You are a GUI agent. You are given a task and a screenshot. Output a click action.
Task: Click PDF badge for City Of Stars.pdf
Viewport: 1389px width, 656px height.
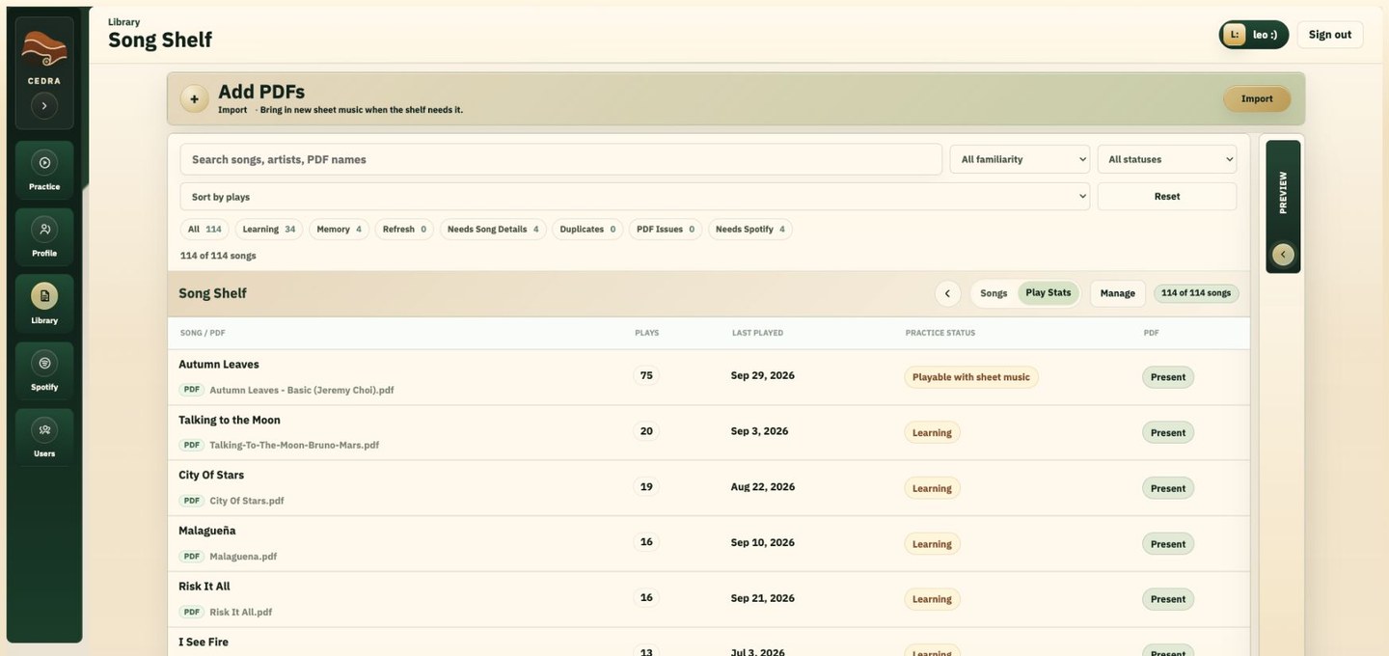pyautogui.click(x=192, y=501)
